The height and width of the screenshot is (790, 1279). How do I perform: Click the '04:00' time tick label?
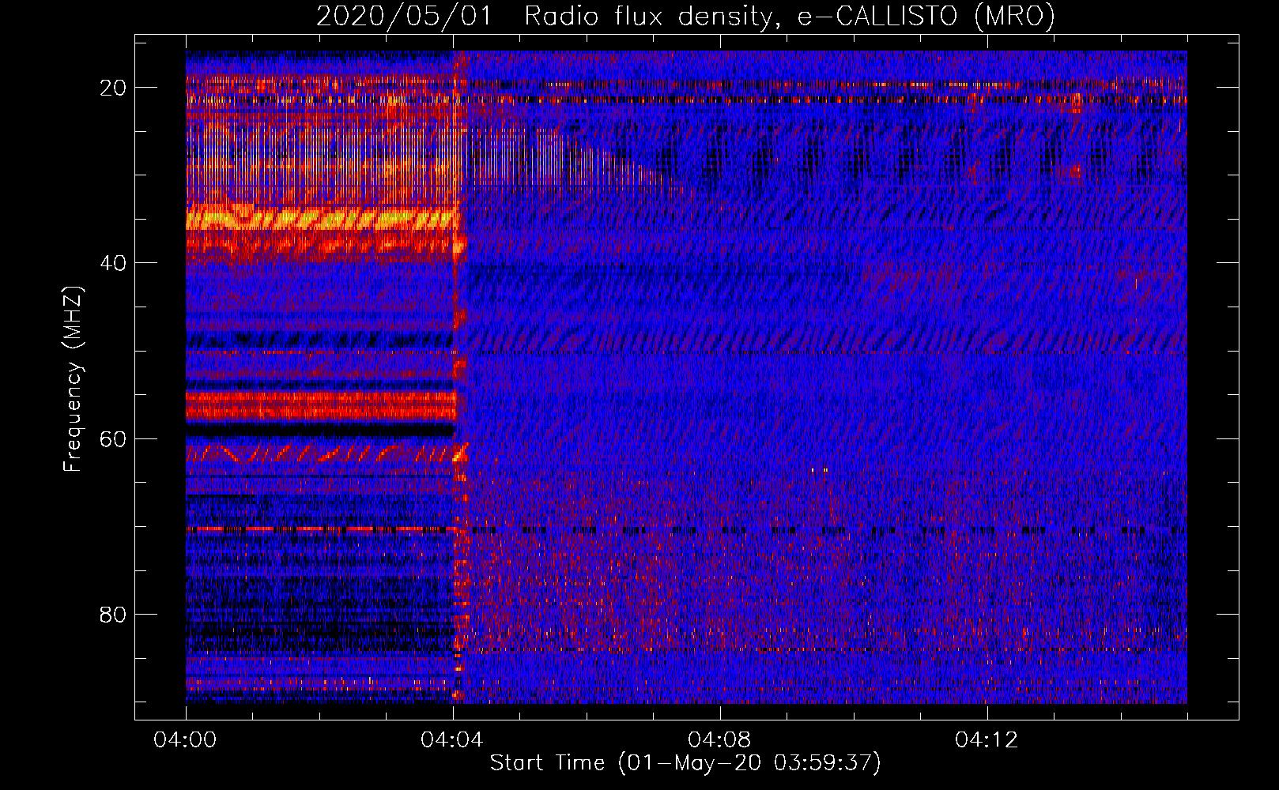click(186, 739)
